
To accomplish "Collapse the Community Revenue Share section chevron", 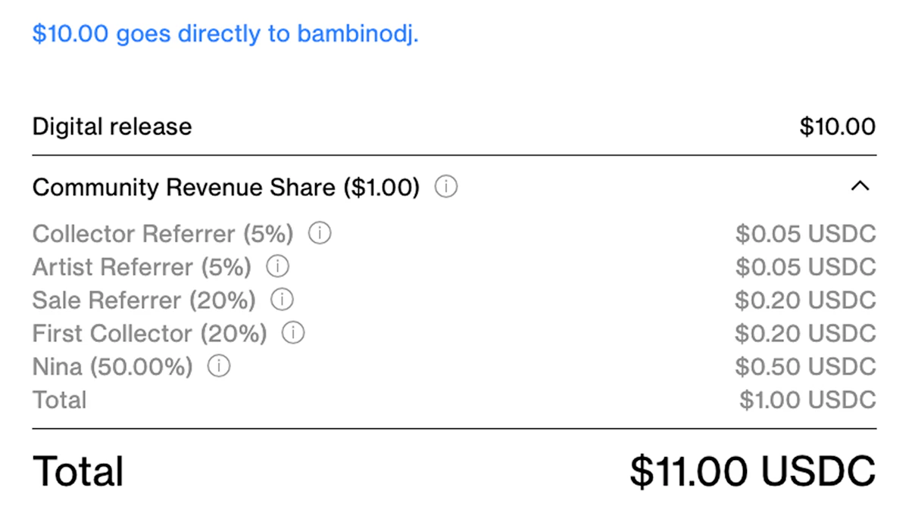I will [860, 186].
